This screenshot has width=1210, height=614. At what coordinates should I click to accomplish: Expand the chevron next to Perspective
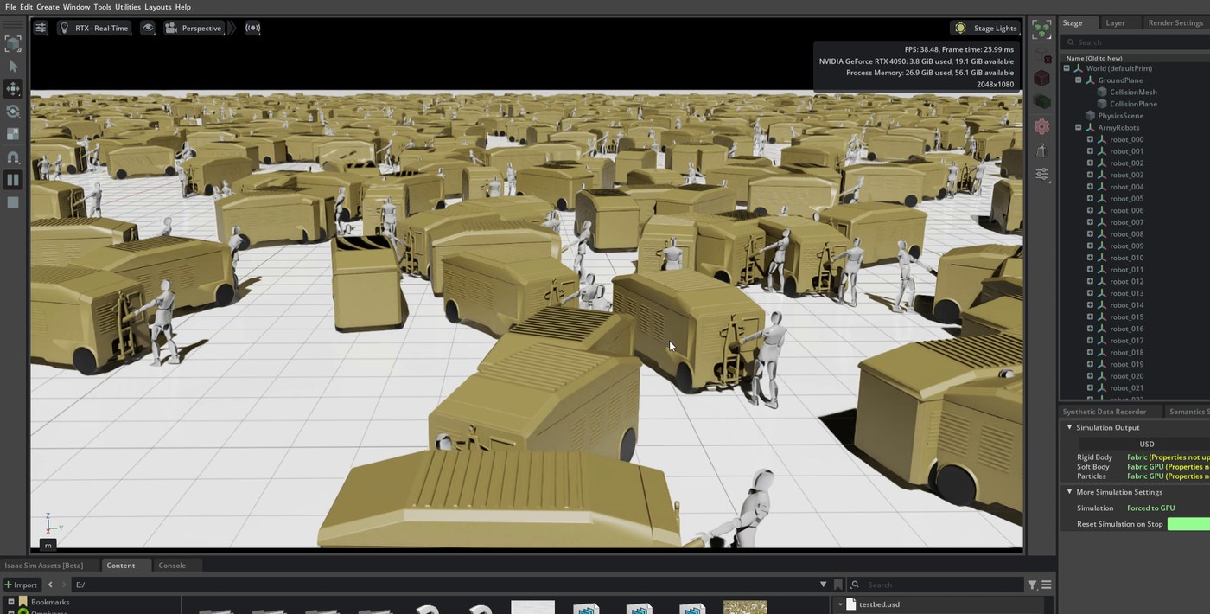click(x=232, y=28)
